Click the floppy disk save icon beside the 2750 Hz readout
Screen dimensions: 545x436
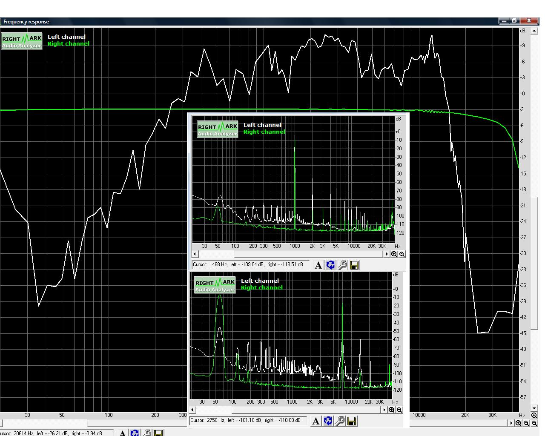pyautogui.click(x=352, y=421)
